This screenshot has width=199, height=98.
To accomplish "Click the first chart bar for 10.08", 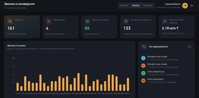I will (x=18, y=87).
